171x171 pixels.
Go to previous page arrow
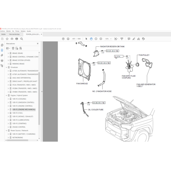(x=63, y=39)
